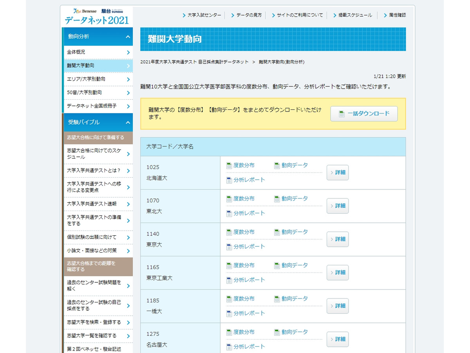Screen dimensions: 470x353
Task: Open 50音/大学別動向 sidebar item
Action: (98, 93)
